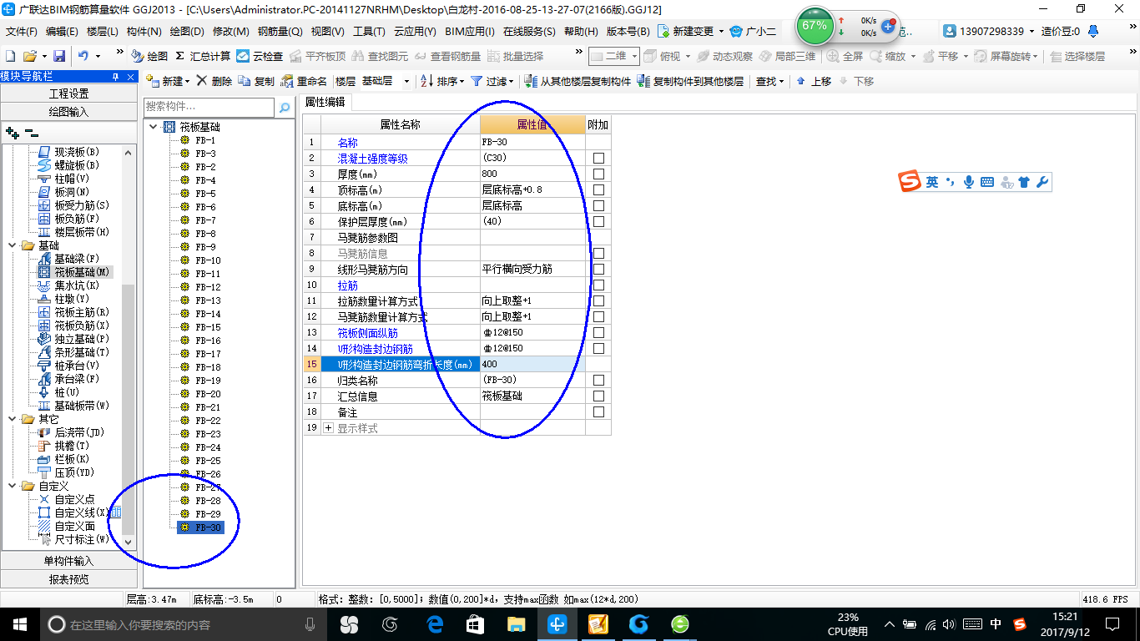This screenshot has height=641, width=1140.
Task: Open the 二维 view mode combo box
Action: [614, 56]
